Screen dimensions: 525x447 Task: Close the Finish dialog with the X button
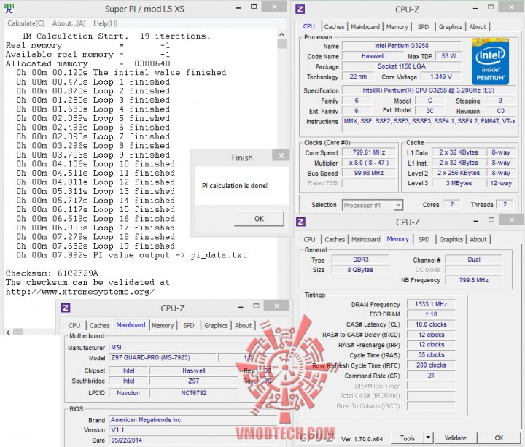pyautogui.click(x=281, y=155)
